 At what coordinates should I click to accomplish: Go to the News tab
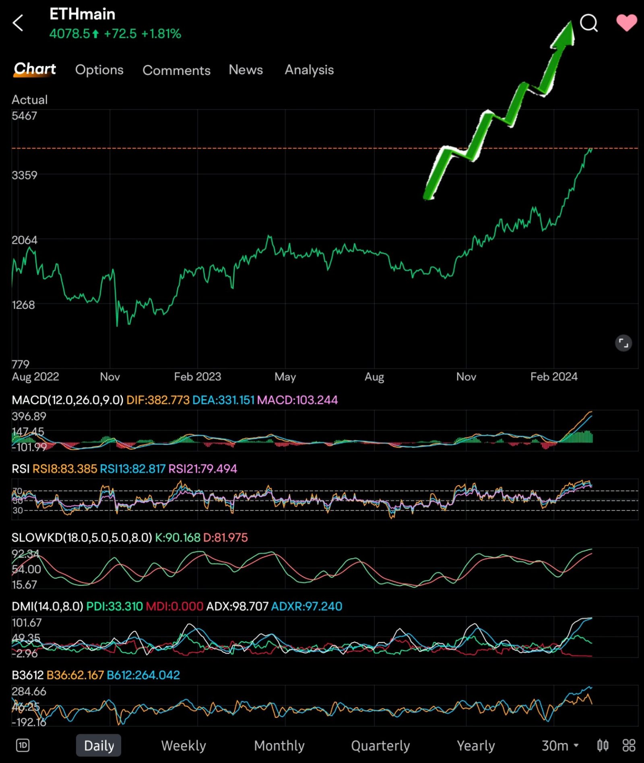click(246, 70)
